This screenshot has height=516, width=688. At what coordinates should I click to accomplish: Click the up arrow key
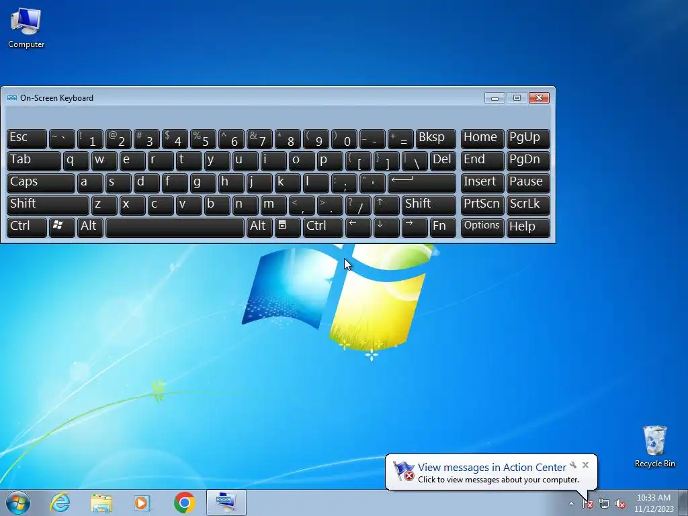point(386,206)
